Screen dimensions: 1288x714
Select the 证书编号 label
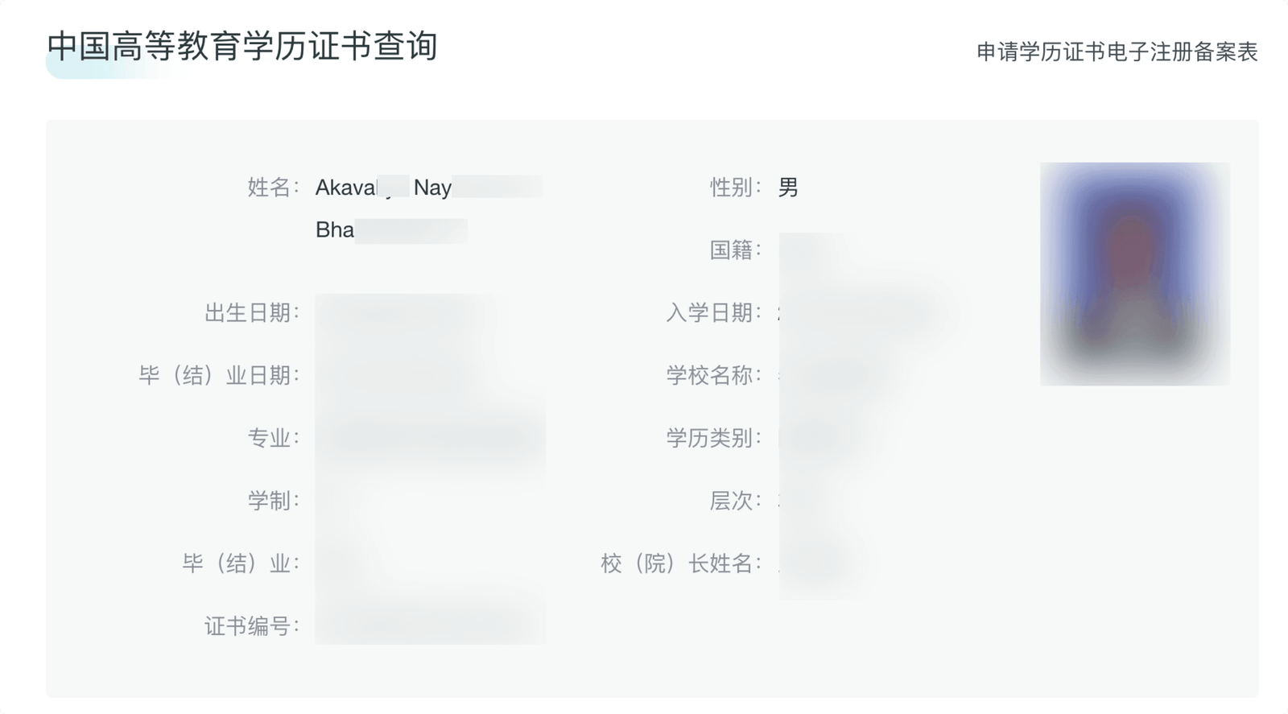[252, 627]
